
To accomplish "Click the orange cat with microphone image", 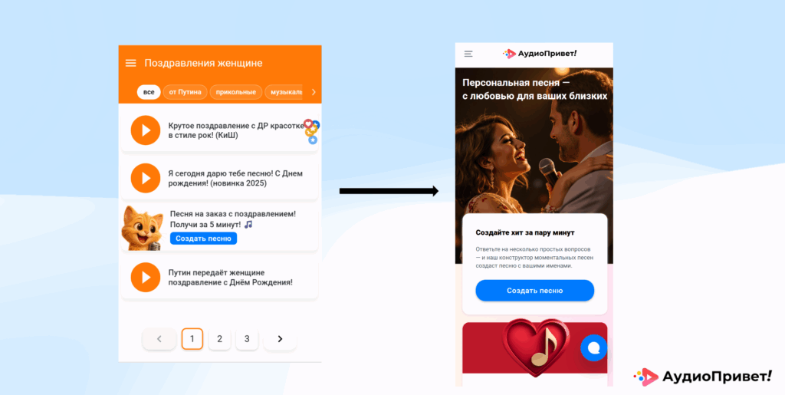I will 142,229.
